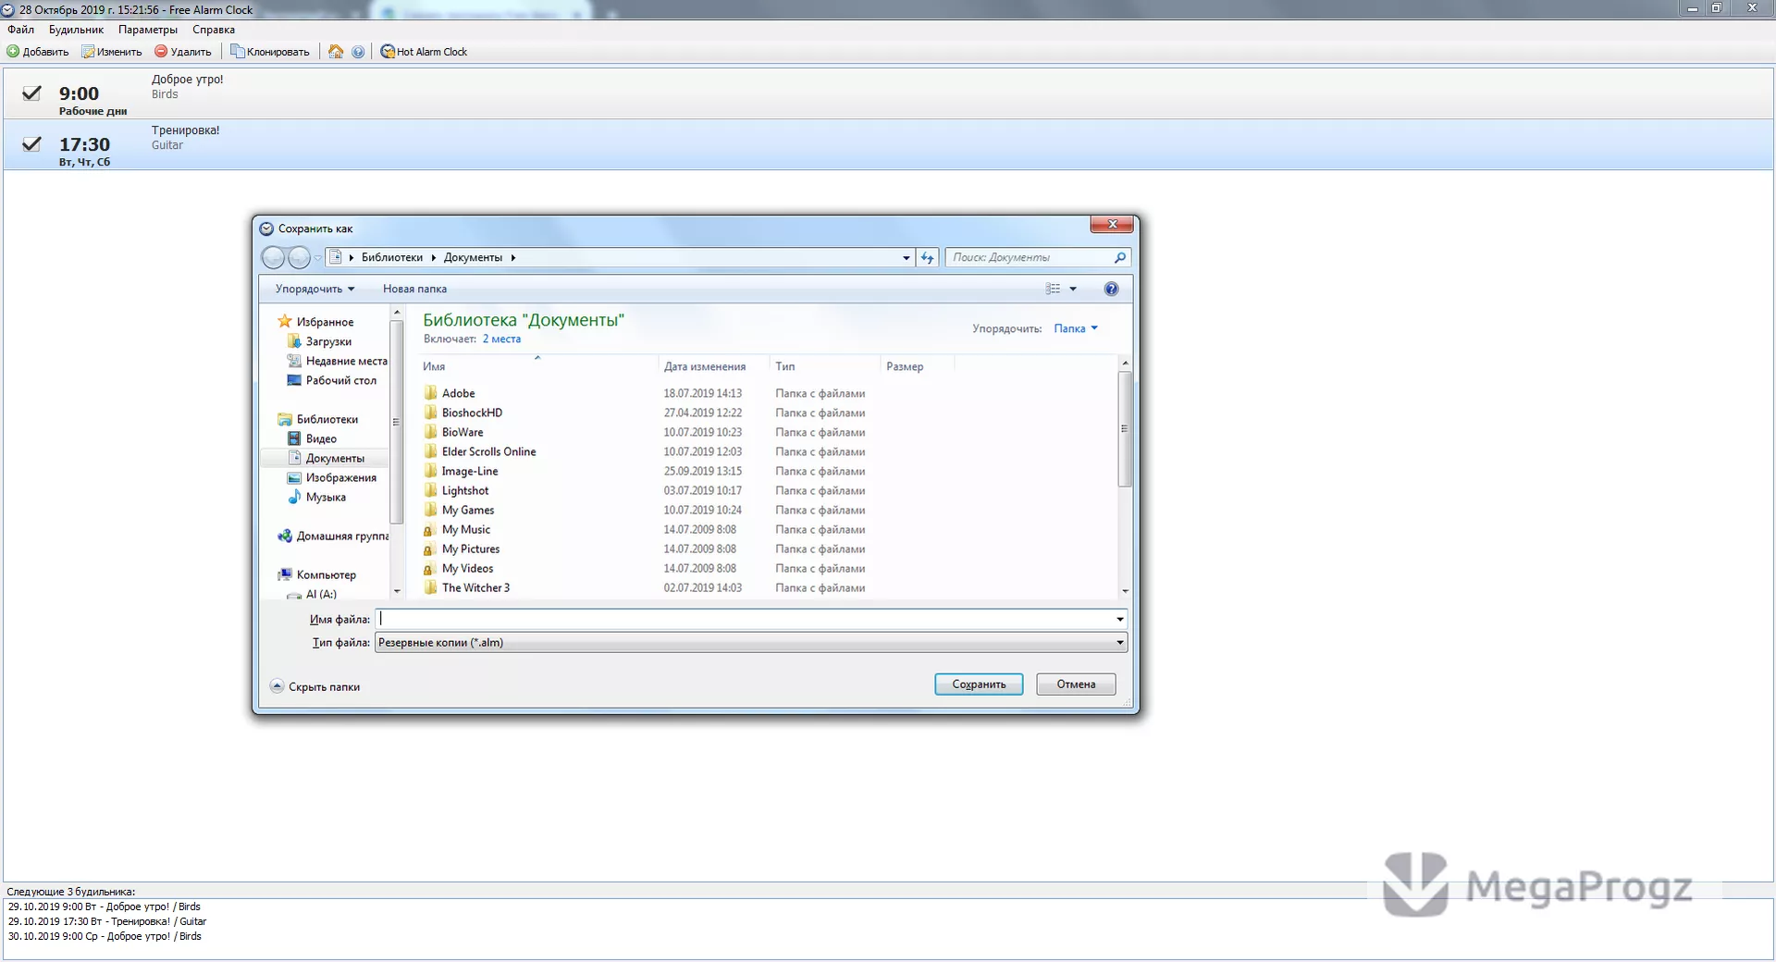Sort by Тип column header

(824, 366)
